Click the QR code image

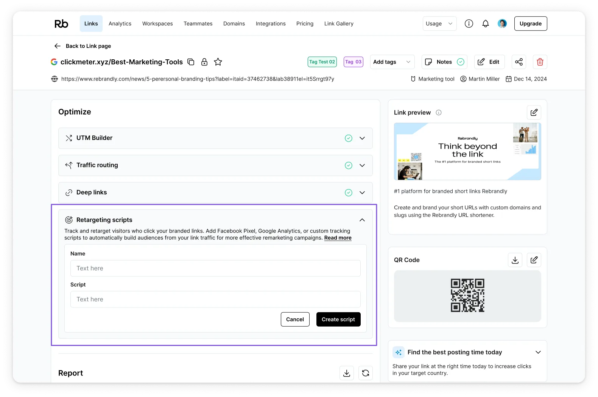point(467,296)
